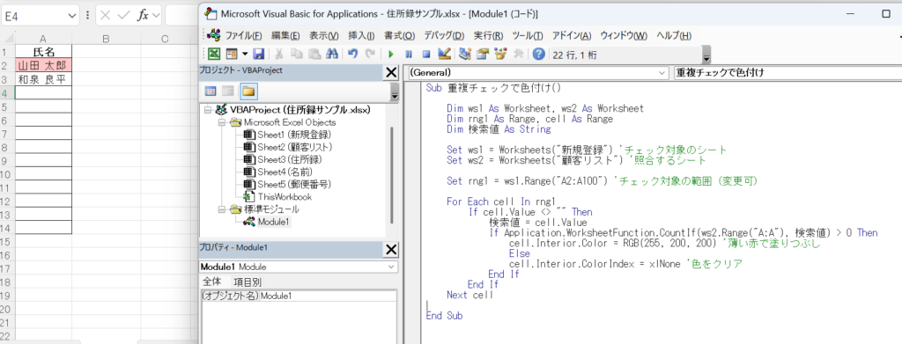Open the ツール(T) menu
The height and width of the screenshot is (344, 902).
[527, 35]
